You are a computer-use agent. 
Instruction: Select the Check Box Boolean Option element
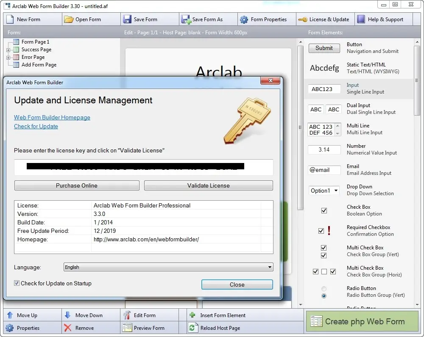point(324,211)
